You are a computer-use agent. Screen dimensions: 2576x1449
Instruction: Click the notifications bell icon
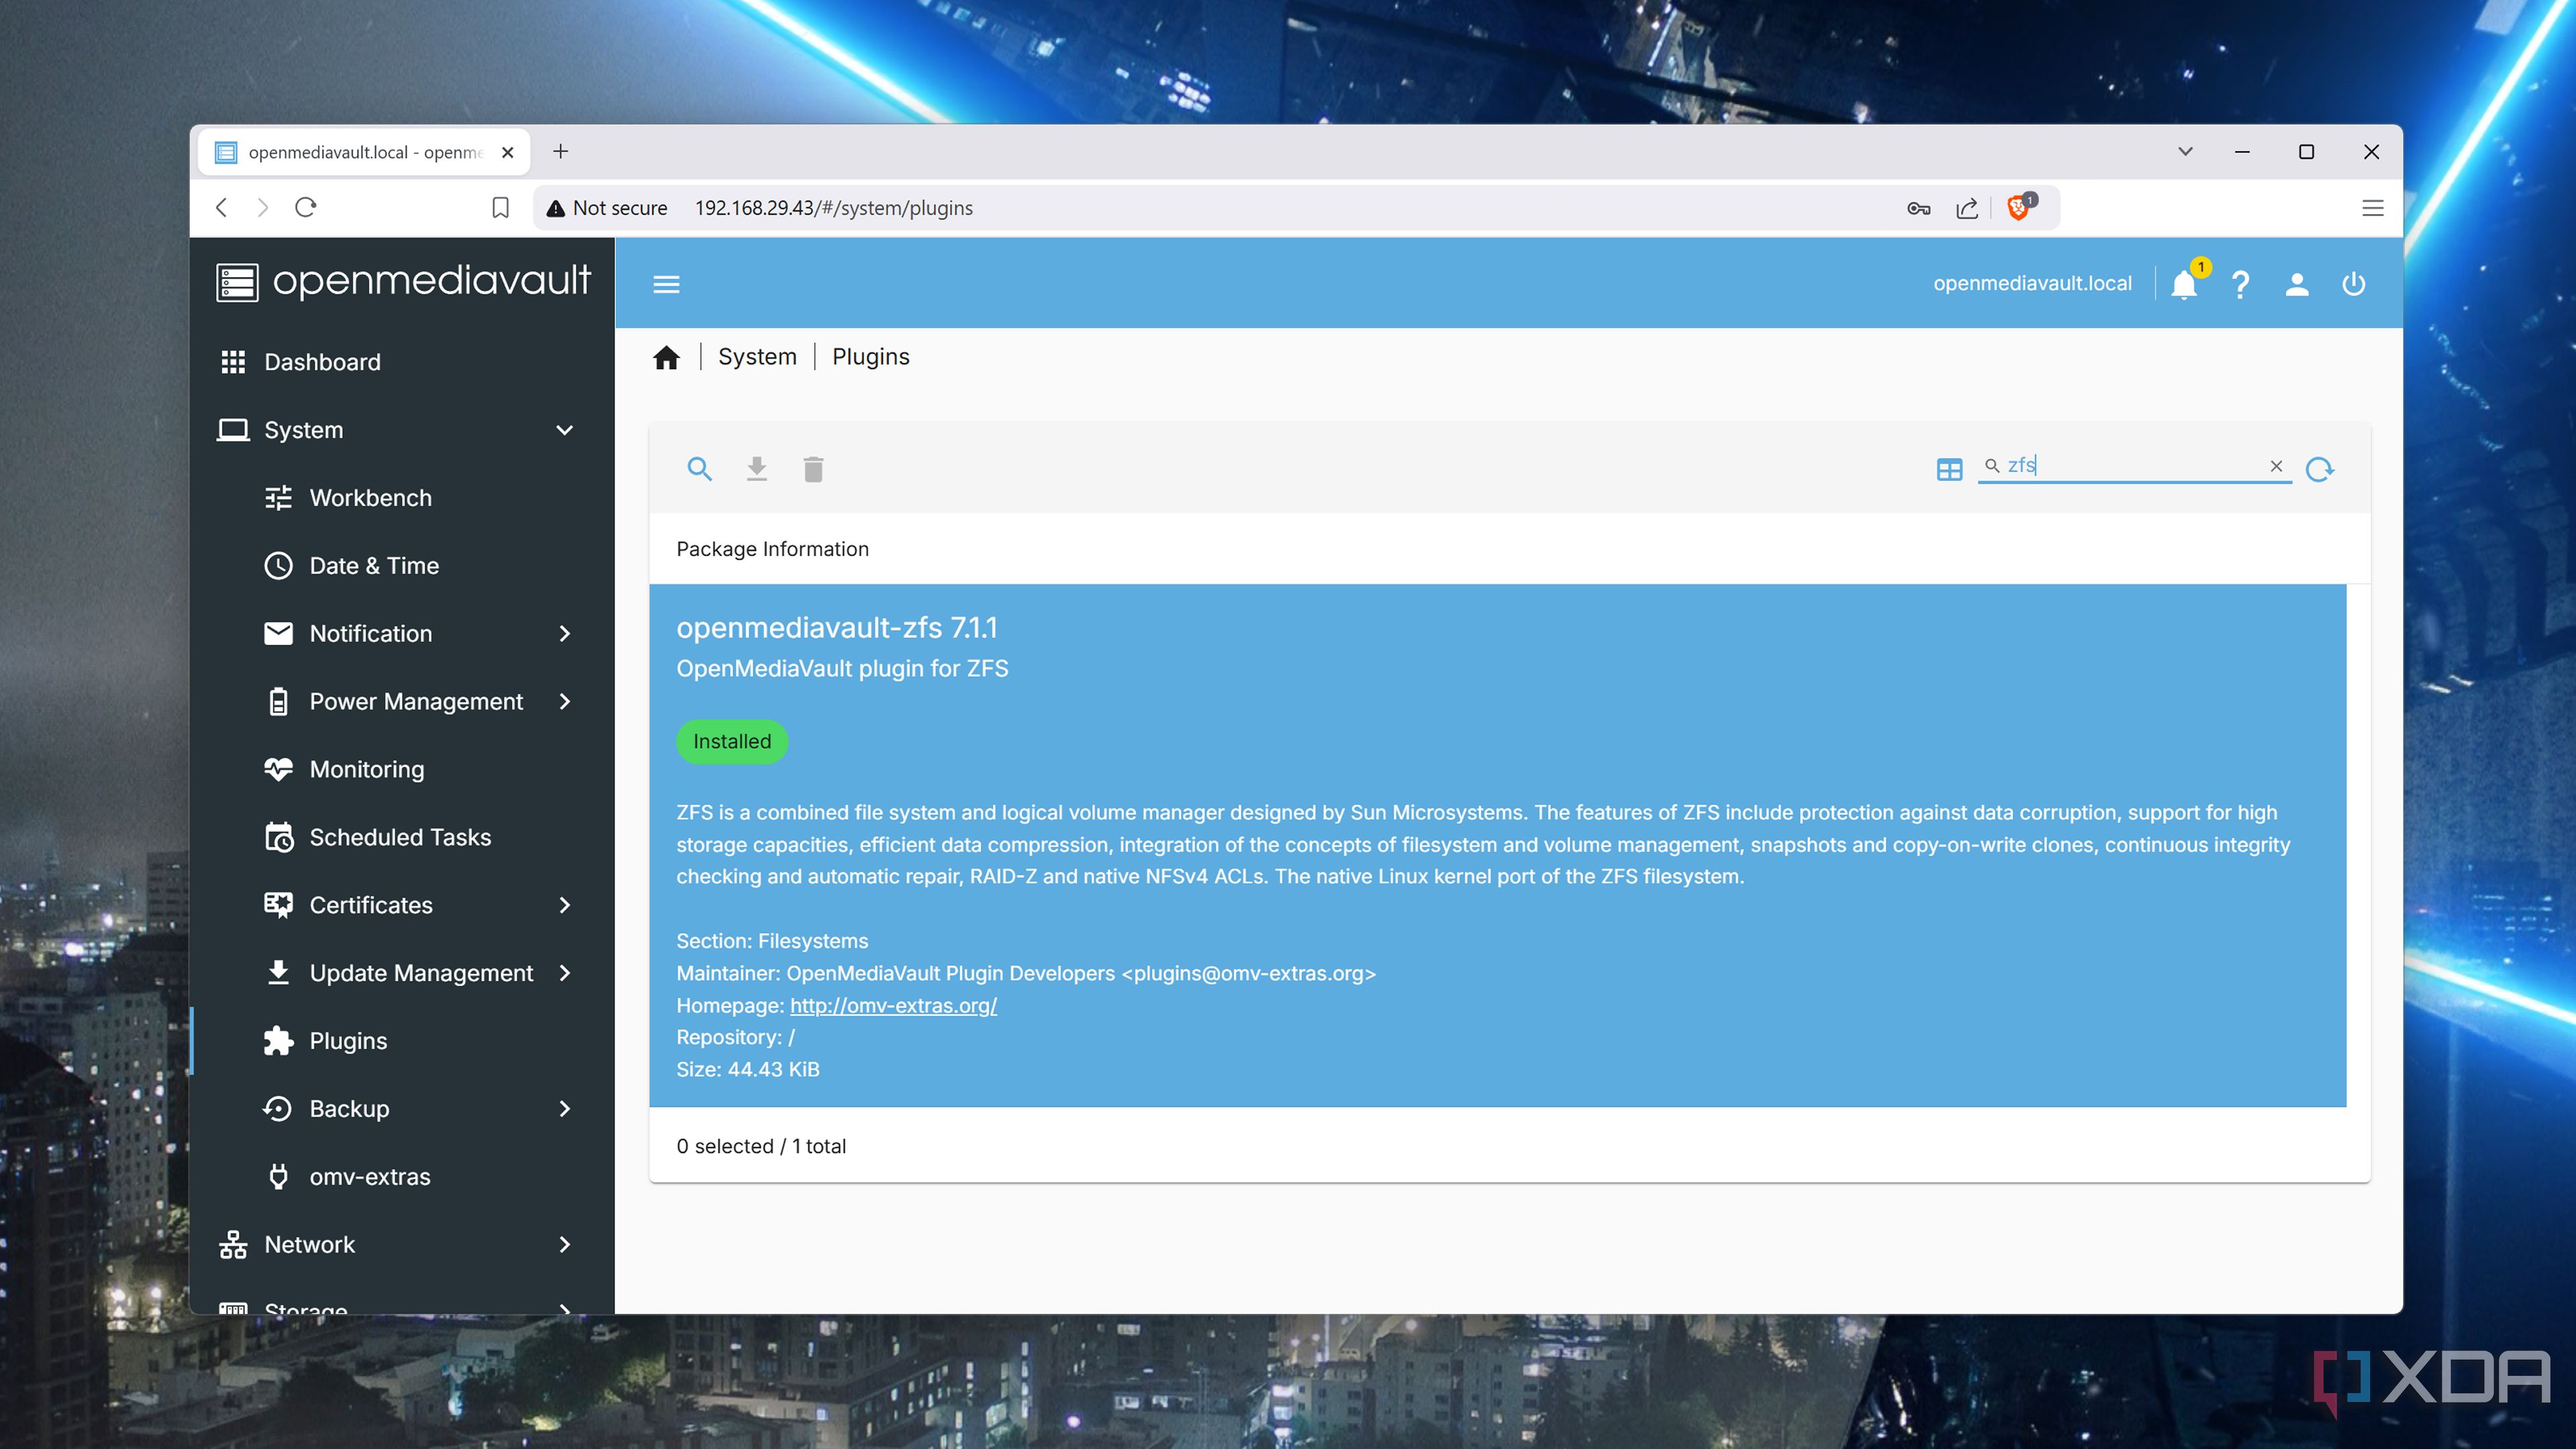tap(2183, 285)
